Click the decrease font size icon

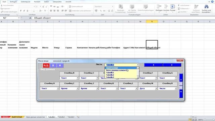(46, 7)
